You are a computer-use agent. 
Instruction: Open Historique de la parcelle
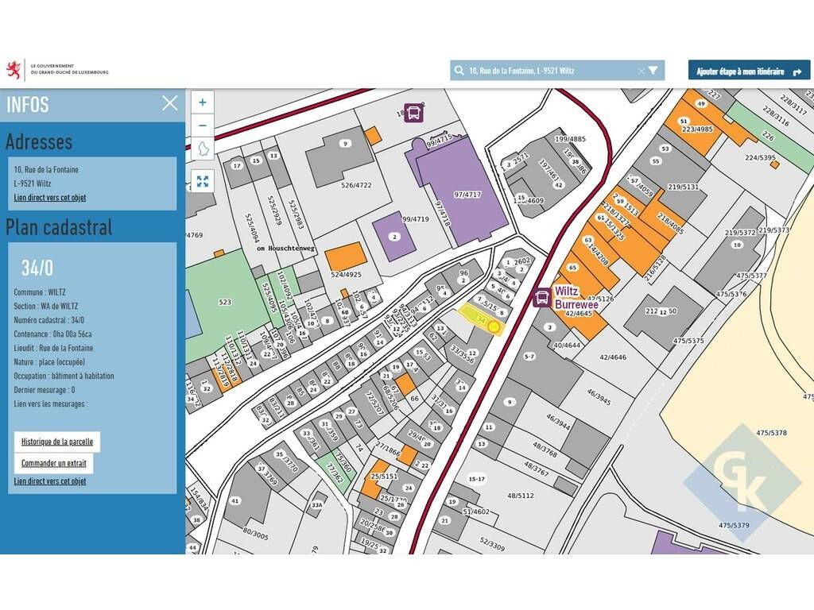(x=57, y=442)
